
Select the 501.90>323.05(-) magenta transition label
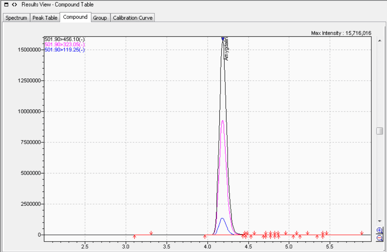pyautogui.click(x=65, y=45)
